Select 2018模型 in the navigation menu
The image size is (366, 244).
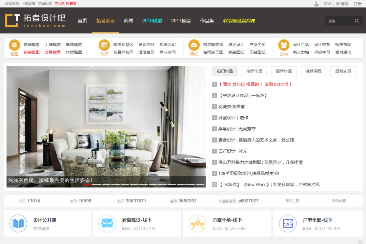pos(152,20)
